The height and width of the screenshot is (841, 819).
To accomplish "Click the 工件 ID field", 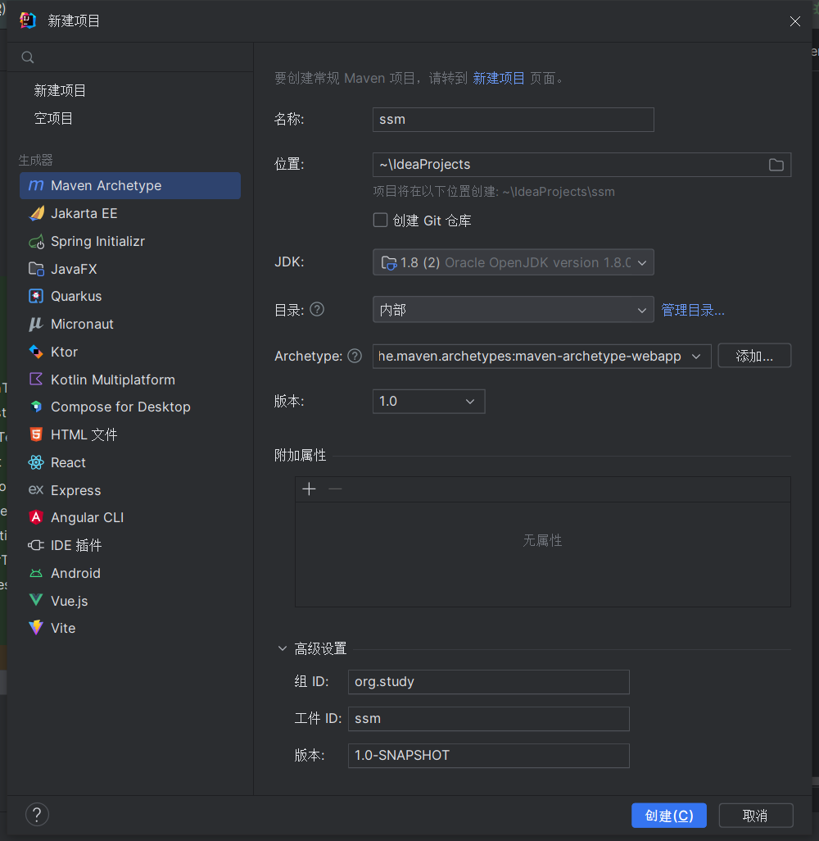I will [488, 719].
